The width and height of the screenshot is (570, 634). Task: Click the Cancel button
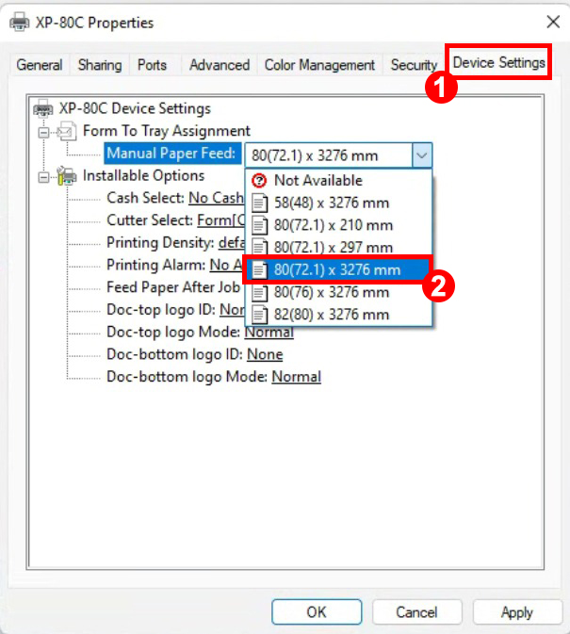[416, 611]
